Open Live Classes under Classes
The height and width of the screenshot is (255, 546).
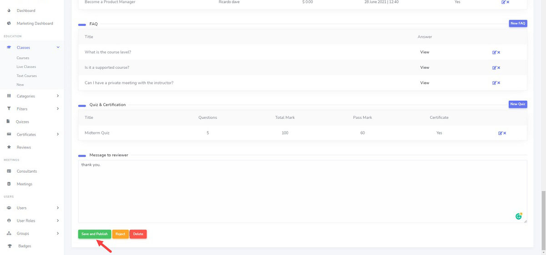coord(26,67)
